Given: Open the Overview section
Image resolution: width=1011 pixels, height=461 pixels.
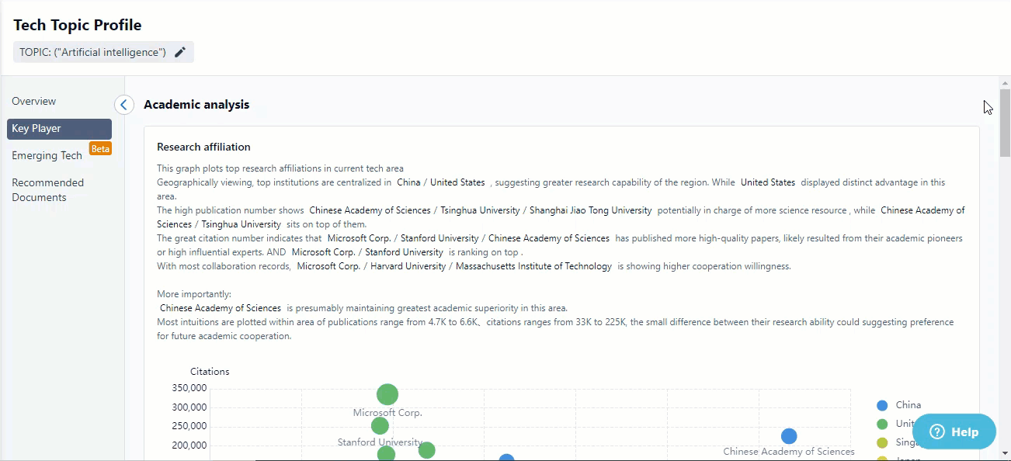Looking at the screenshot, I should tap(34, 101).
